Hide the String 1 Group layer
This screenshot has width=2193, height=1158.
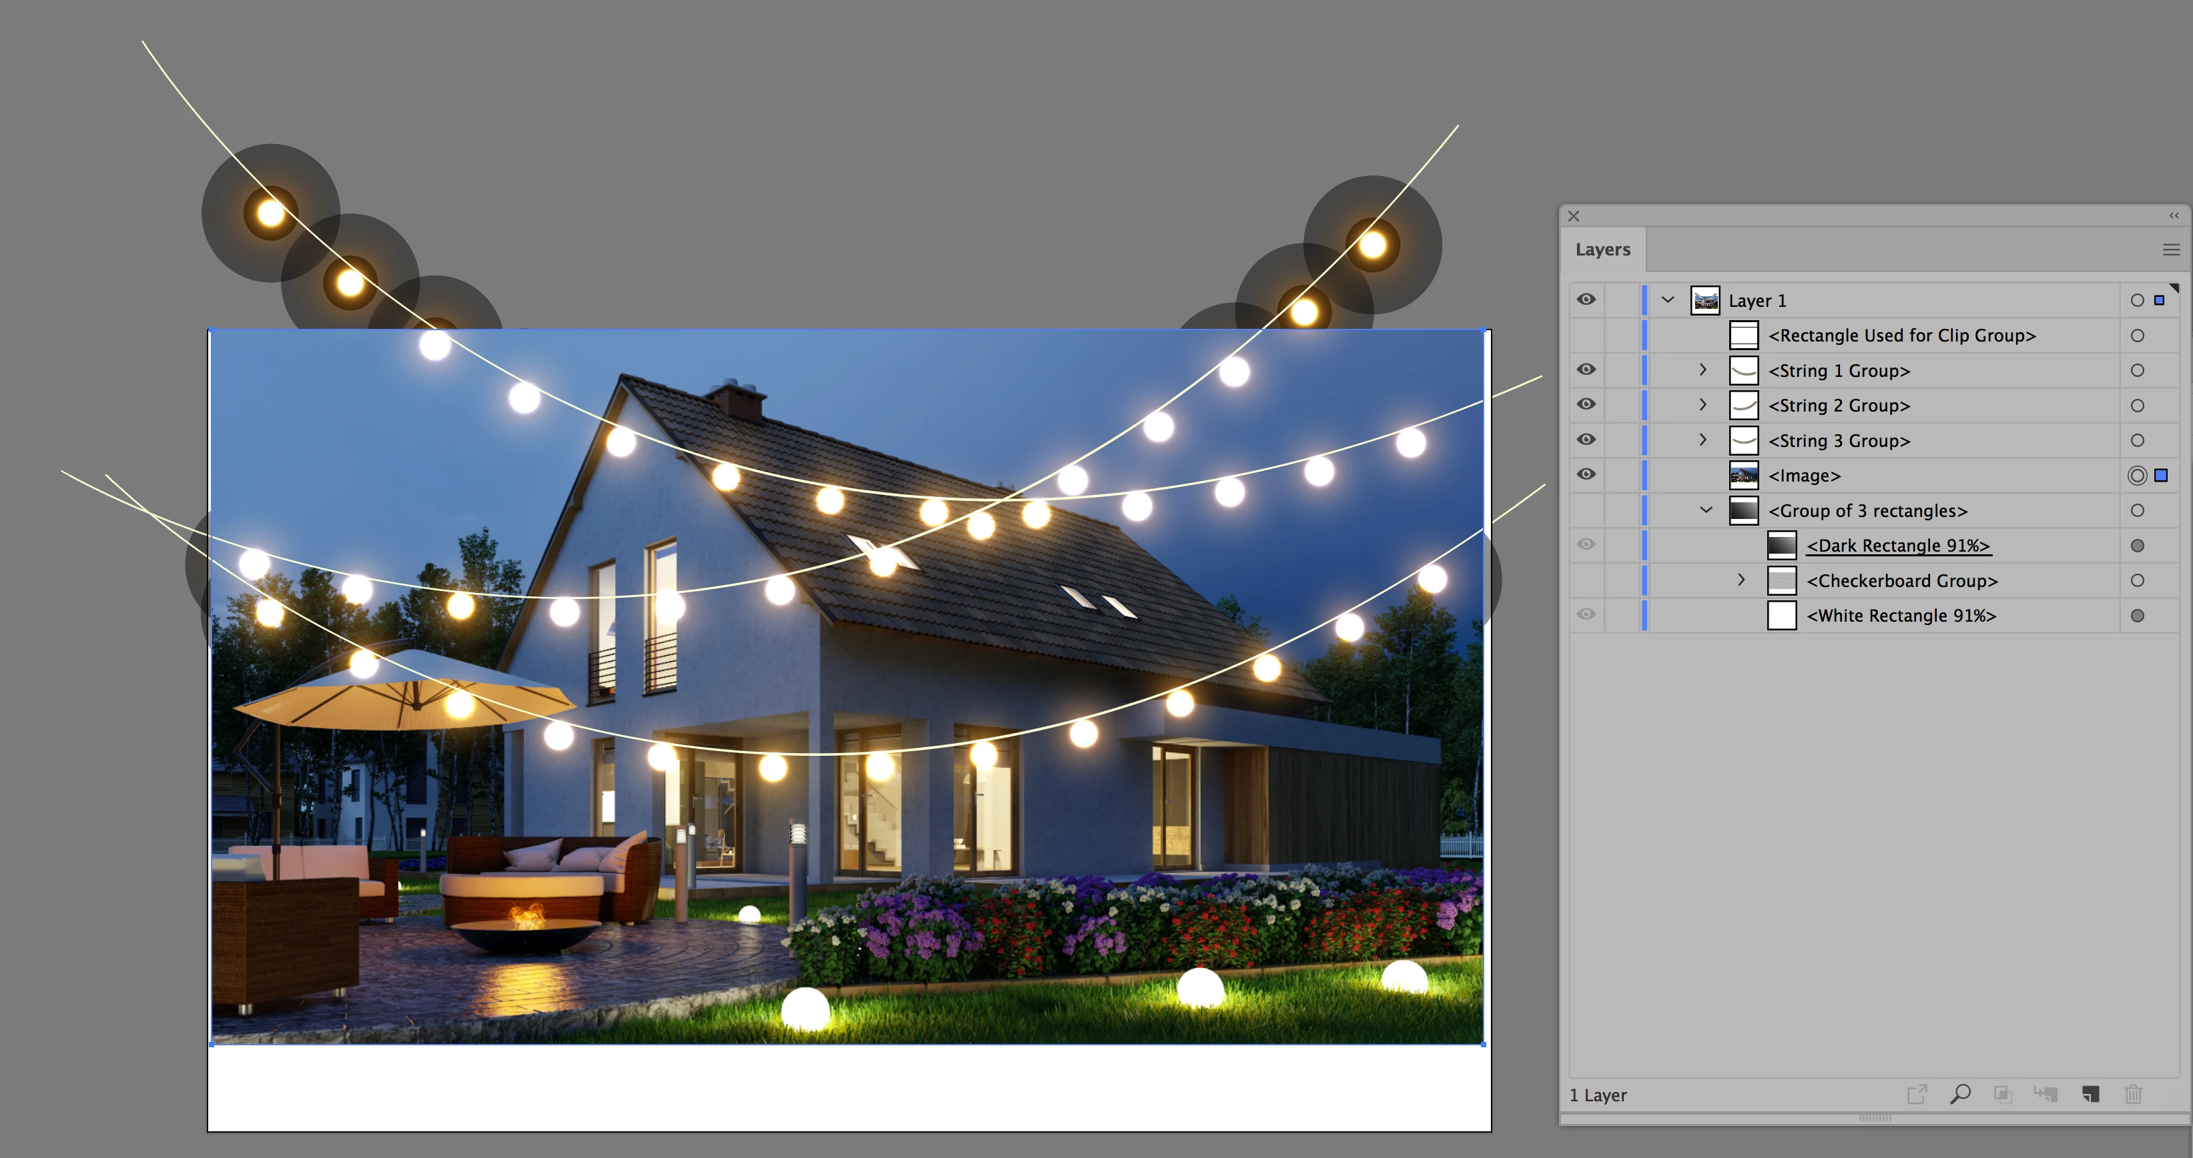click(1586, 370)
